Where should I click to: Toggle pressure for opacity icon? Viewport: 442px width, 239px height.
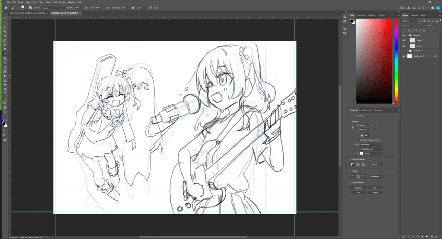[x=86, y=8]
